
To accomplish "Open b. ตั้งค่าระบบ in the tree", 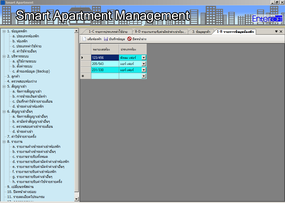I will click(x=22, y=66).
